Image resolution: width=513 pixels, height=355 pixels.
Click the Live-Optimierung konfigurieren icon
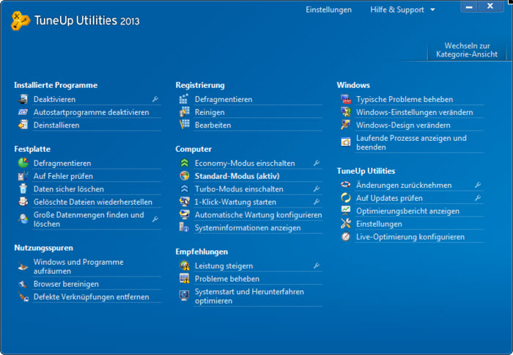pyautogui.click(x=346, y=237)
